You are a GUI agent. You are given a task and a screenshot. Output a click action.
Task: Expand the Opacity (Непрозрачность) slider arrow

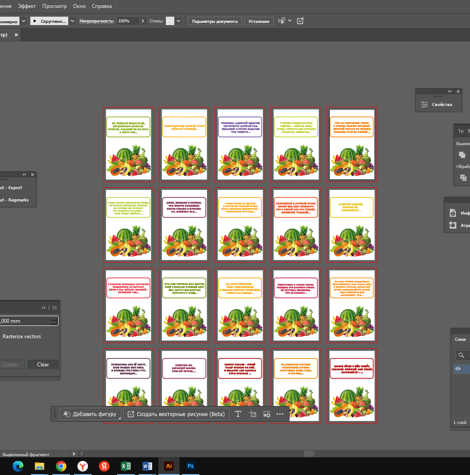pyautogui.click(x=143, y=21)
